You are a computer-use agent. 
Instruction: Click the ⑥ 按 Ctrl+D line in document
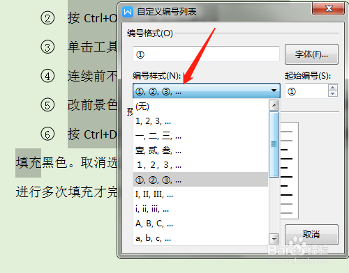[x=79, y=134]
